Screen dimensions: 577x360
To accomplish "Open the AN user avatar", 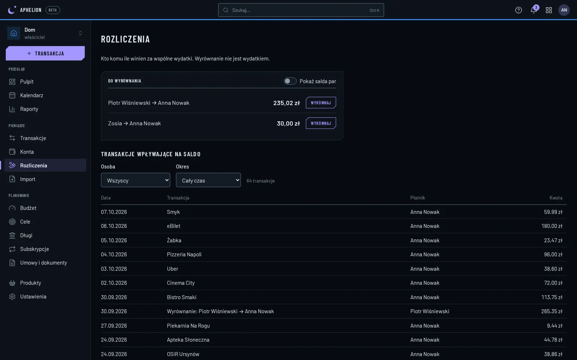I will tap(564, 10).
